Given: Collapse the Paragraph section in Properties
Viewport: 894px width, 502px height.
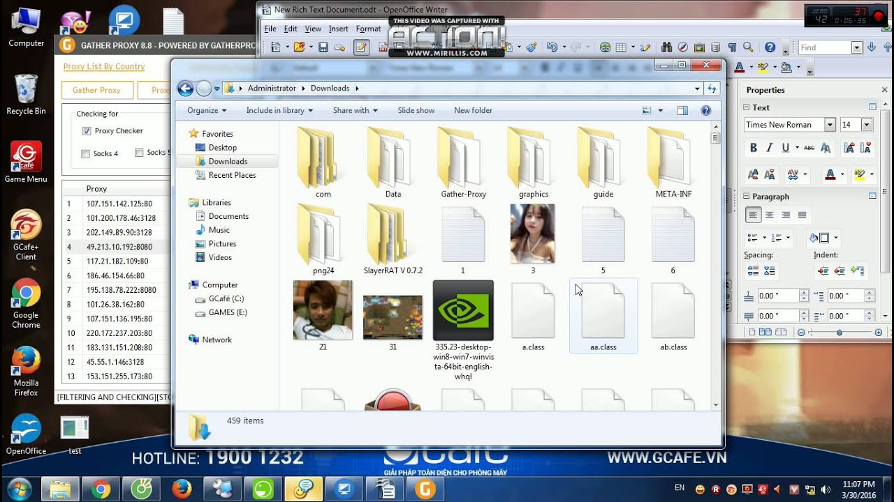Looking at the screenshot, I should click(746, 197).
